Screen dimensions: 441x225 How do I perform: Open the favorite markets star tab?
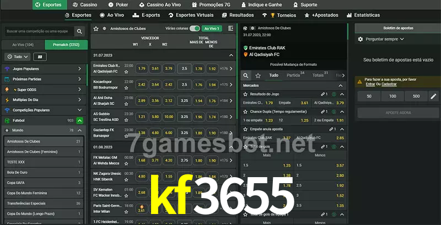coord(258,75)
